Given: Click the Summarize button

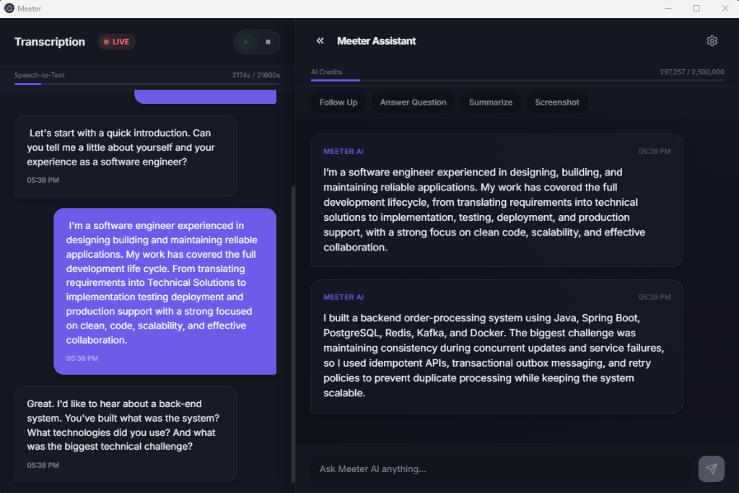Looking at the screenshot, I should pos(490,102).
